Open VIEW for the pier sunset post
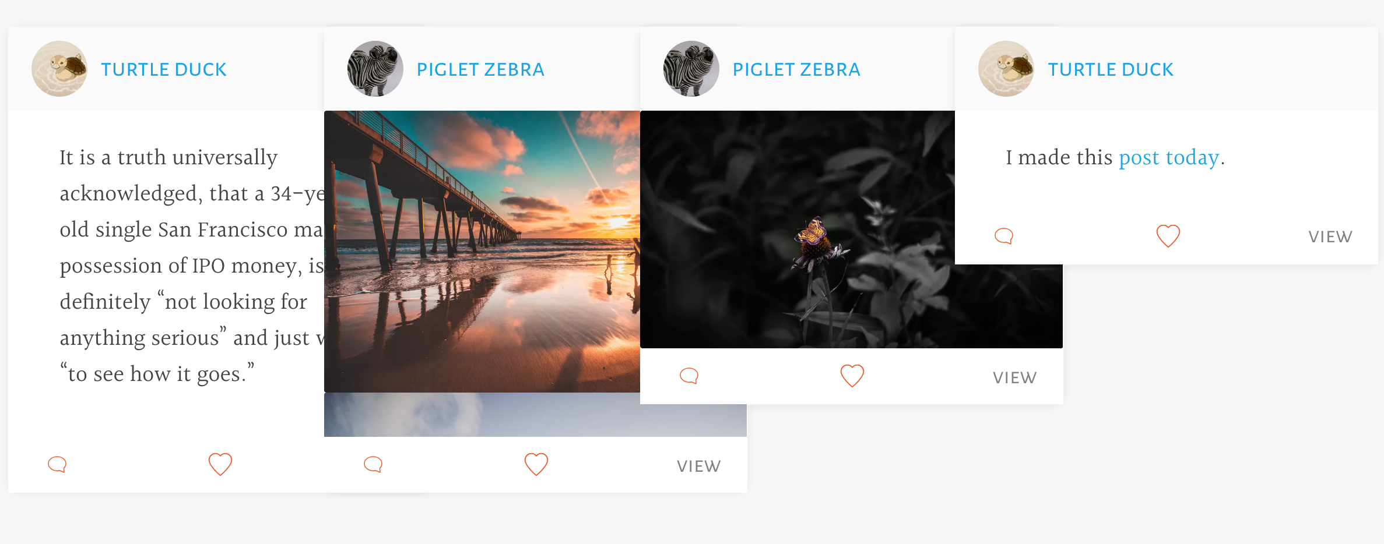 tap(699, 466)
